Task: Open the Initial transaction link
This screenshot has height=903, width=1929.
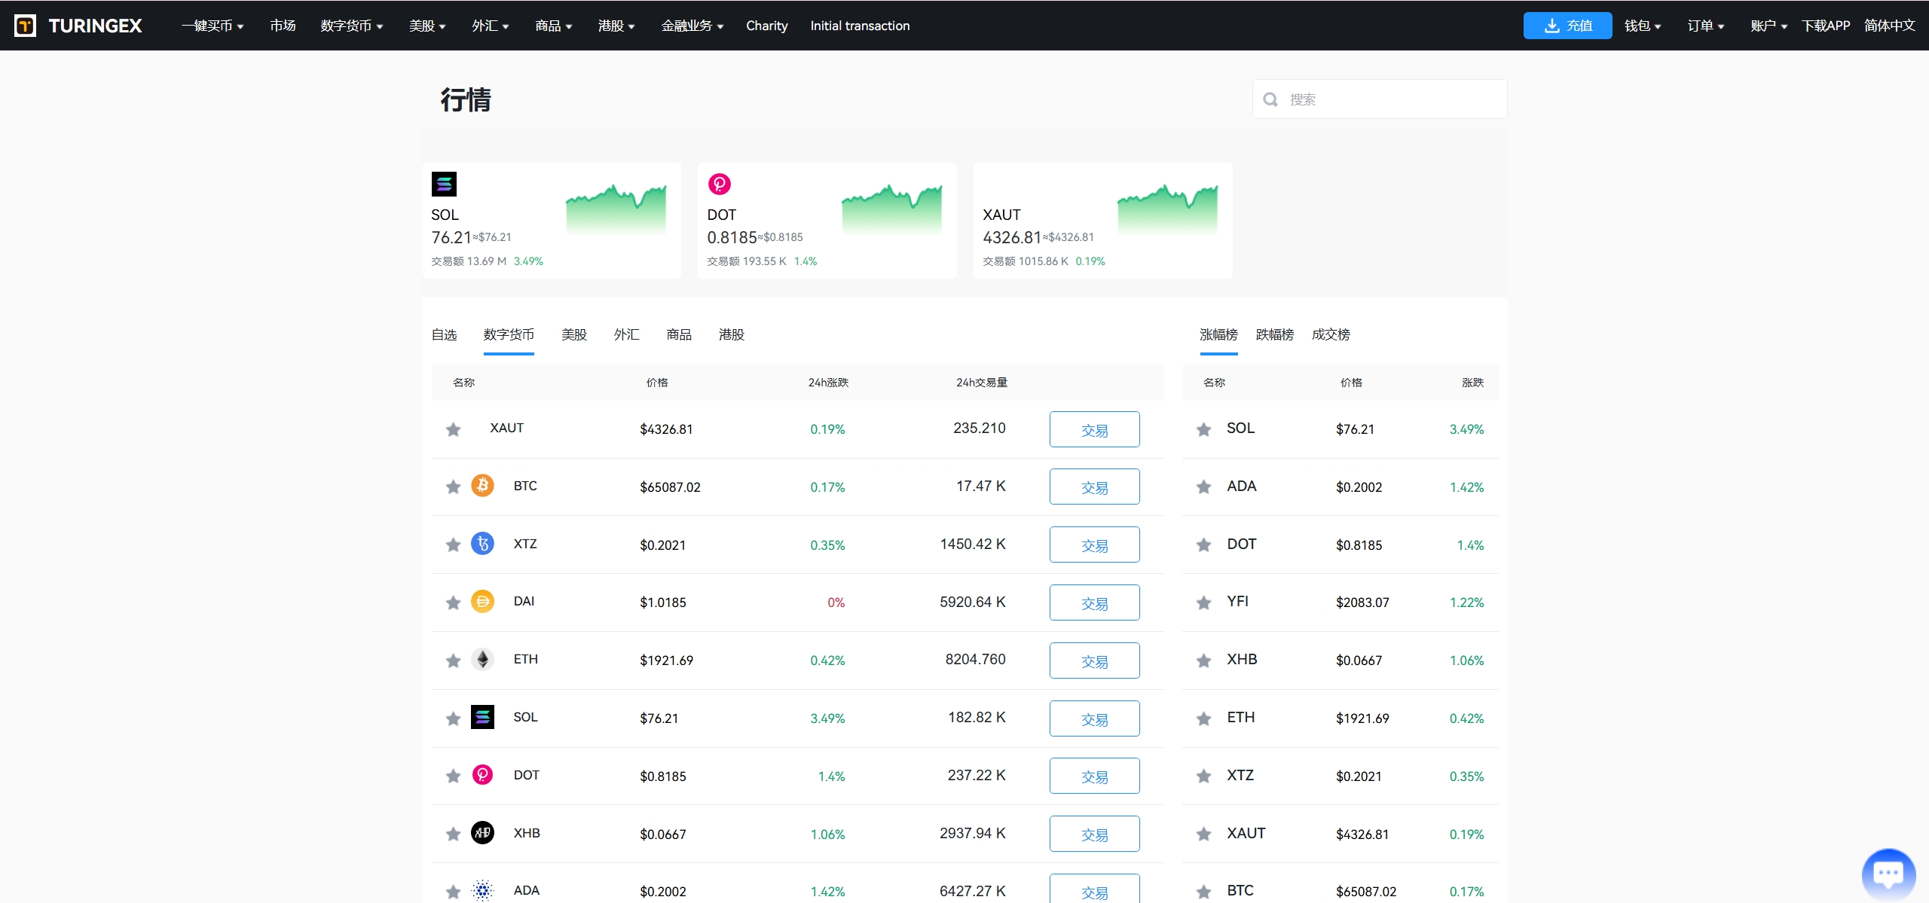Action: point(860,26)
